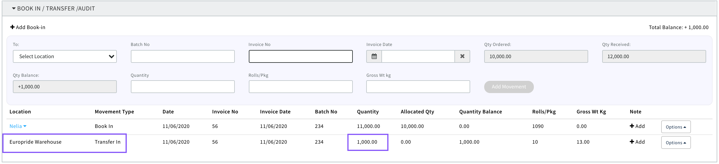
Task: Clear the Invoice Date with X icon
Action: (462, 56)
